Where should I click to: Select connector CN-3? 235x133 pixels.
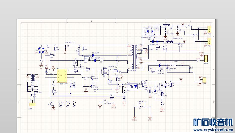(x=209, y=29)
